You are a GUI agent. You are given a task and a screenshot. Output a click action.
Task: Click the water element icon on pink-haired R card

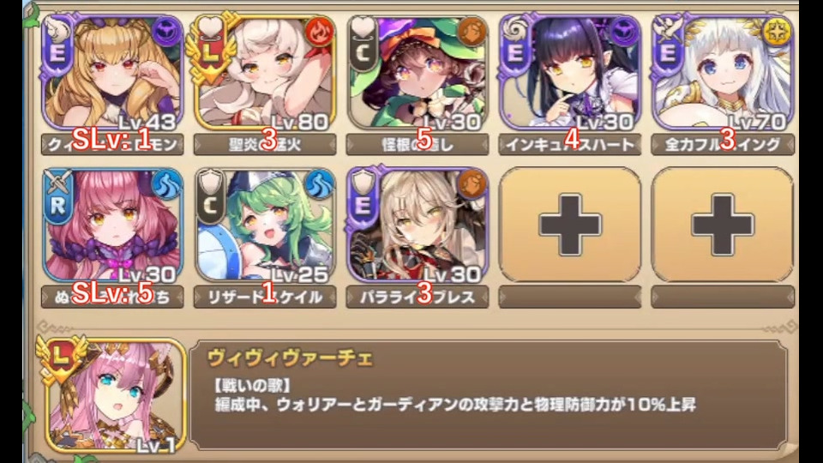(166, 185)
